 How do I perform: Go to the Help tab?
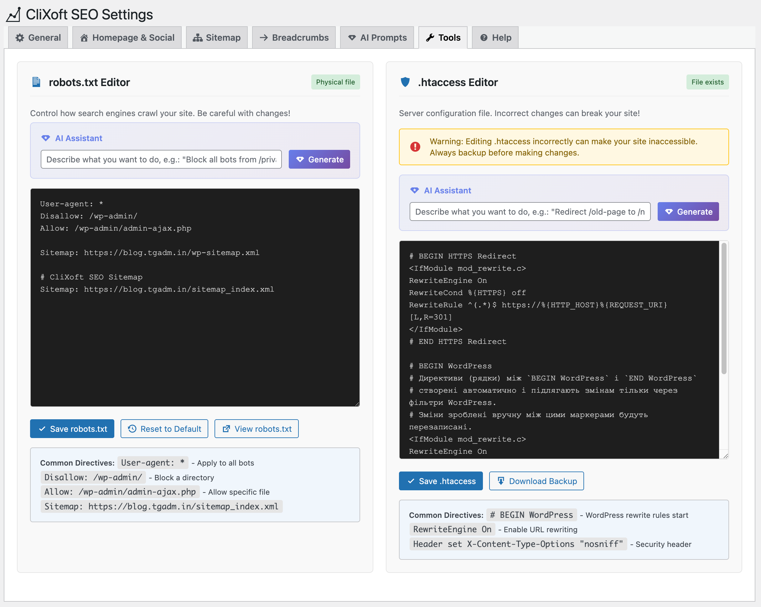(x=495, y=38)
